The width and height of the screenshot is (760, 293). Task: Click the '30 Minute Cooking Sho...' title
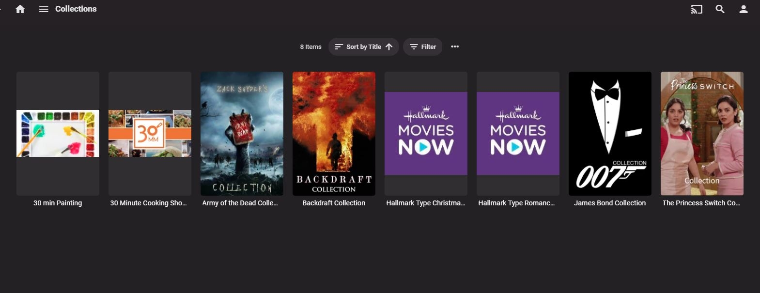pyautogui.click(x=148, y=203)
